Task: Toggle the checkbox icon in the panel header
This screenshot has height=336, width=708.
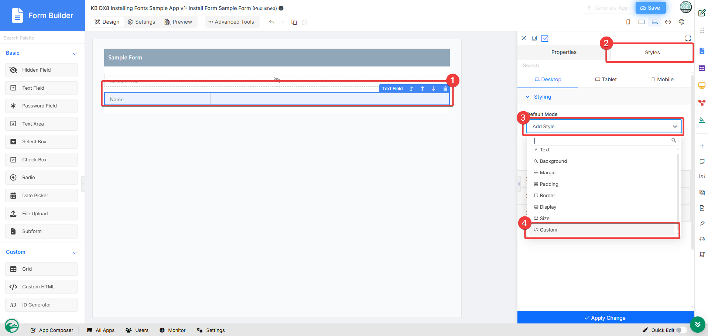Action: pos(545,38)
